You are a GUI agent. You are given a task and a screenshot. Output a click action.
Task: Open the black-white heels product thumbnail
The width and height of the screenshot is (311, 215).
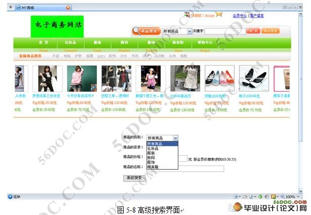[x=254, y=79]
